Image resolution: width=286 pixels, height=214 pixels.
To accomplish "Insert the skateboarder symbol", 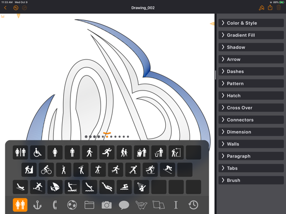I will pyautogui.click(x=98, y=170).
